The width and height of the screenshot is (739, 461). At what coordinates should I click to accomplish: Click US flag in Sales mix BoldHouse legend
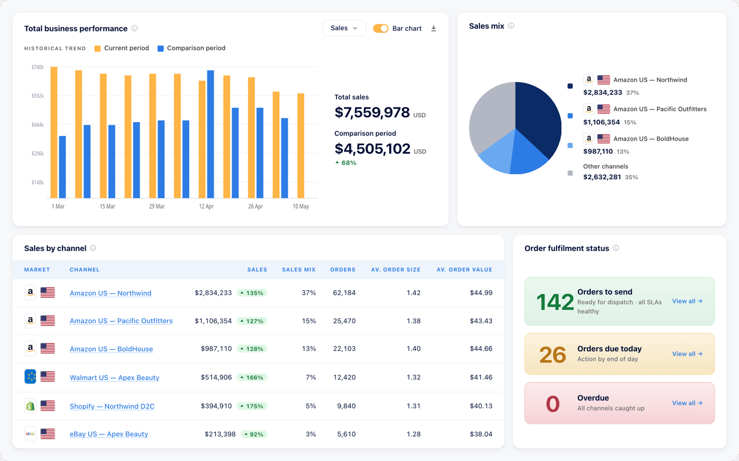coord(603,139)
